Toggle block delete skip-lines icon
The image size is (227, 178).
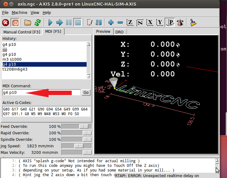click(90, 23)
